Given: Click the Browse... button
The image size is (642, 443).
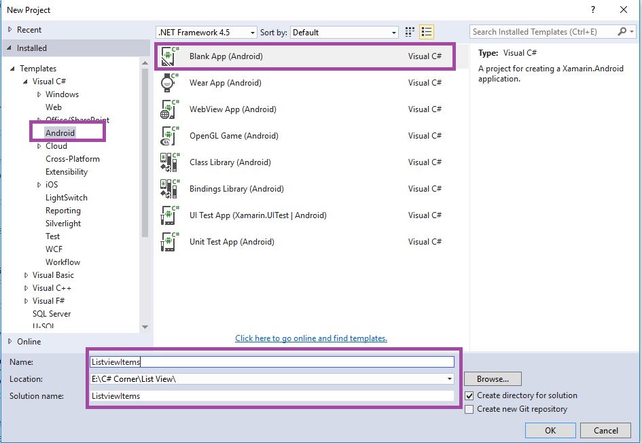Looking at the screenshot, I should coord(493,378).
